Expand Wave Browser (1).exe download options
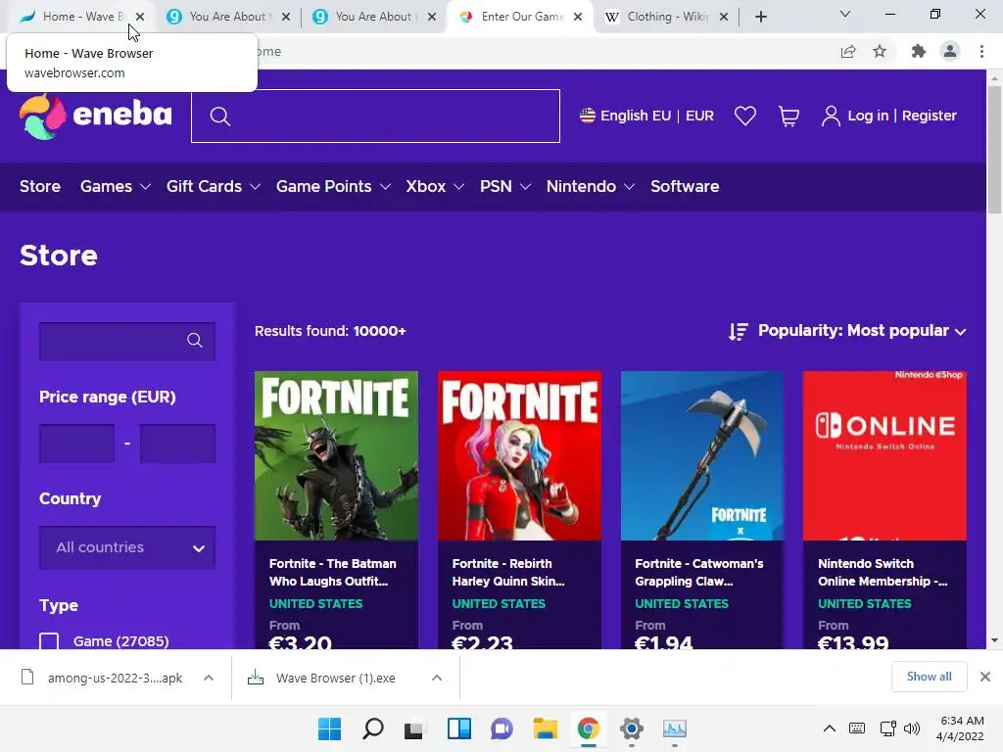This screenshot has width=1003, height=752. [437, 678]
